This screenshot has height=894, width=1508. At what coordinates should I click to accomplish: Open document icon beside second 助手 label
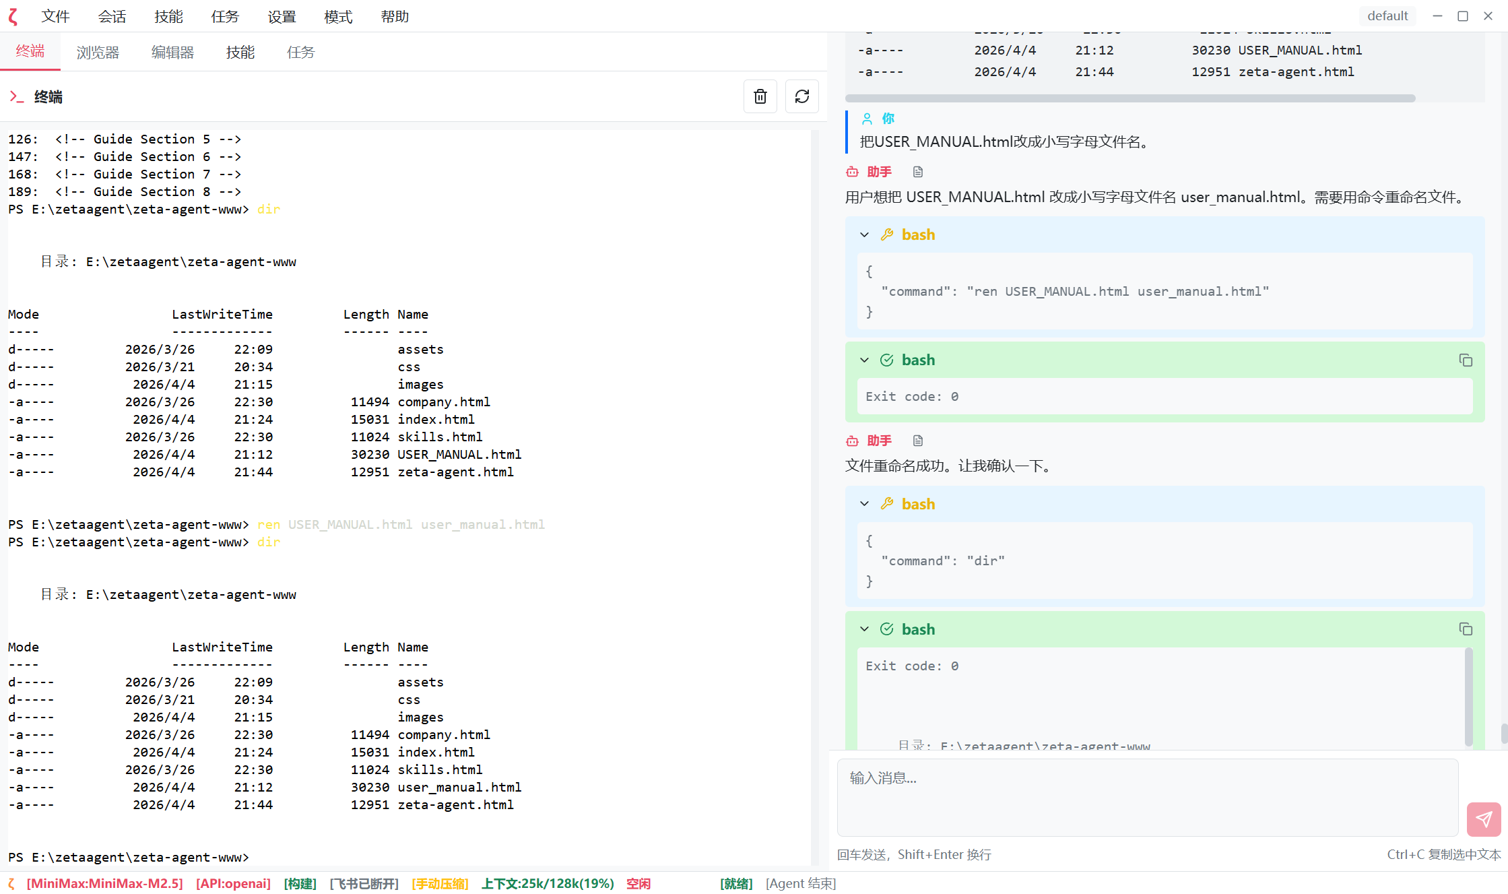[x=918, y=441]
